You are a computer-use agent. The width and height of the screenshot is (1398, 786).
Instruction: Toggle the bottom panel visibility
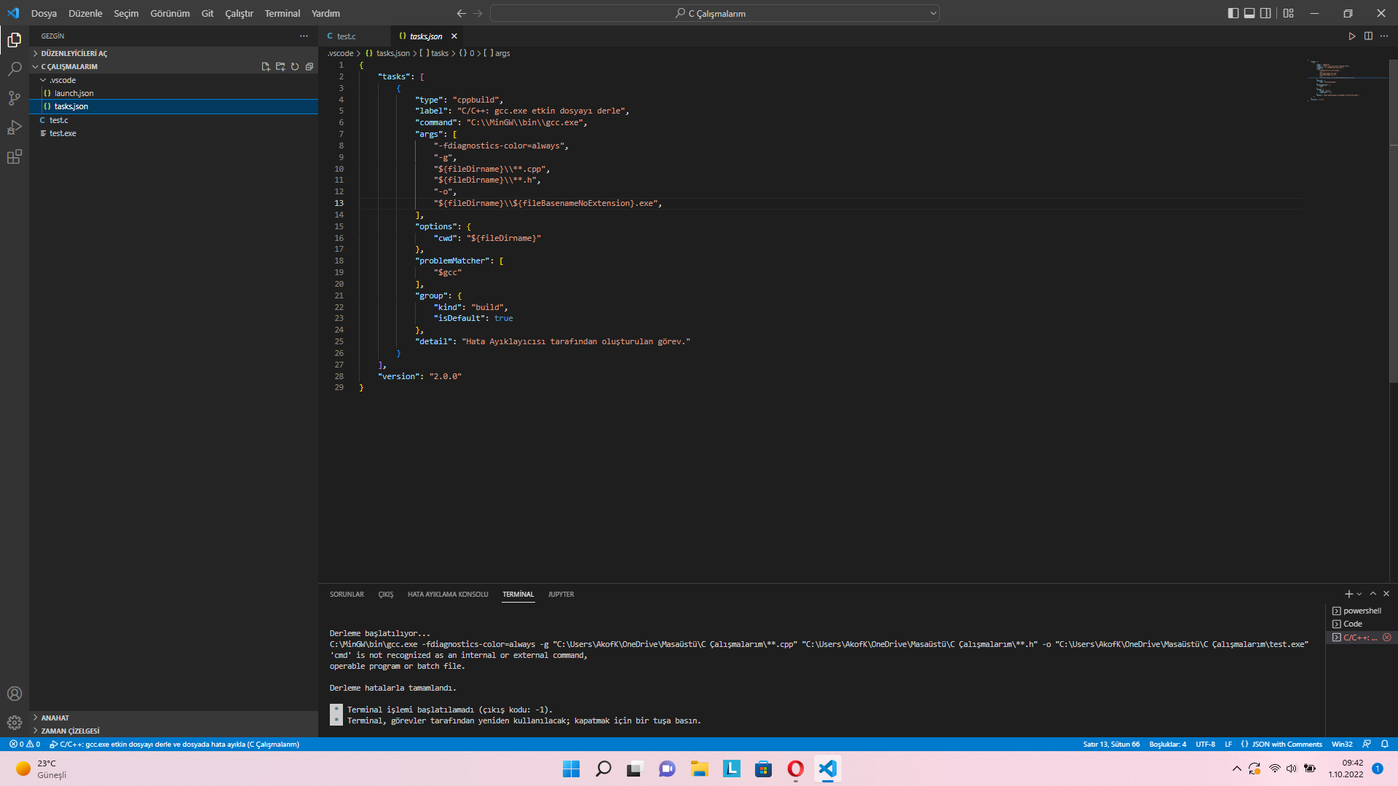(x=1249, y=13)
